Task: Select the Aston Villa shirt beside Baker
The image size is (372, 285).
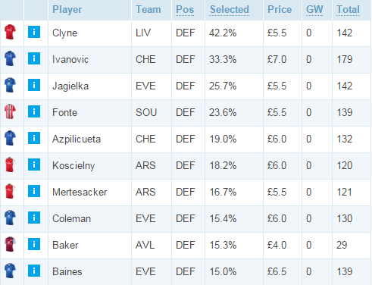Action: pyautogui.click(x=10, y=244)
